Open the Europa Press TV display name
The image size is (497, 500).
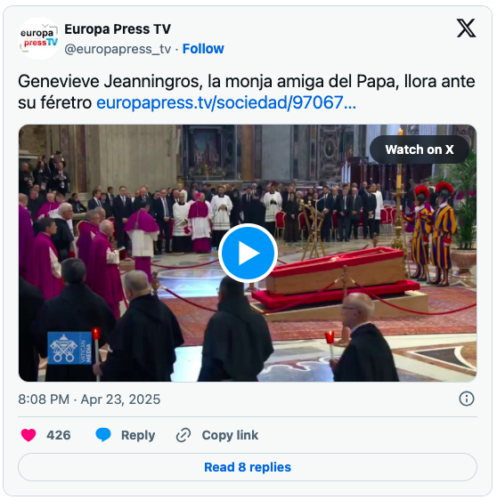pos(118,29)
